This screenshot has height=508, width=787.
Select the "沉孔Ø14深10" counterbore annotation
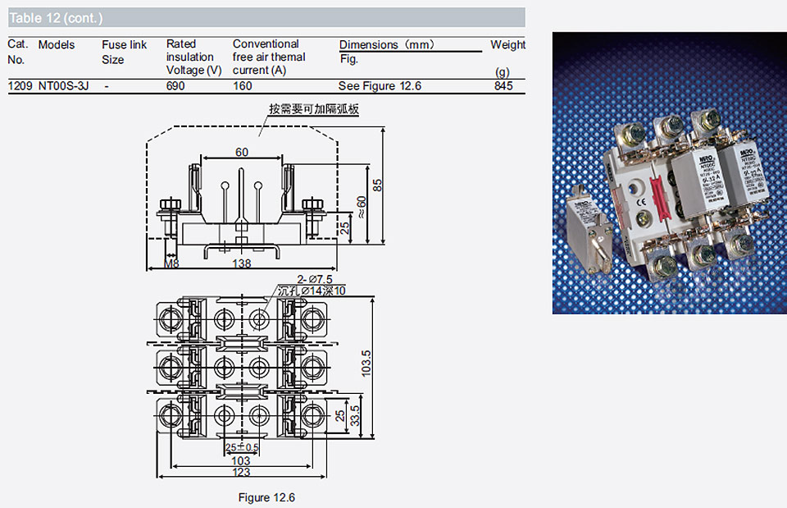tap(312, 291)
